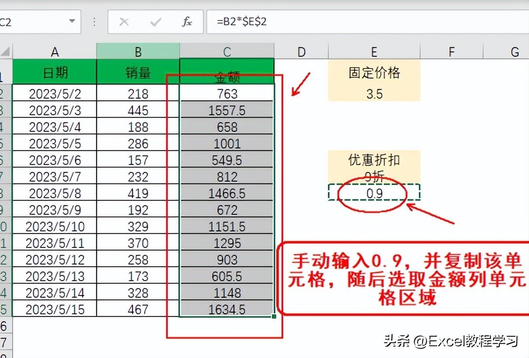
Task: Click date cell 2023/5/12
Action: [55, 259]
